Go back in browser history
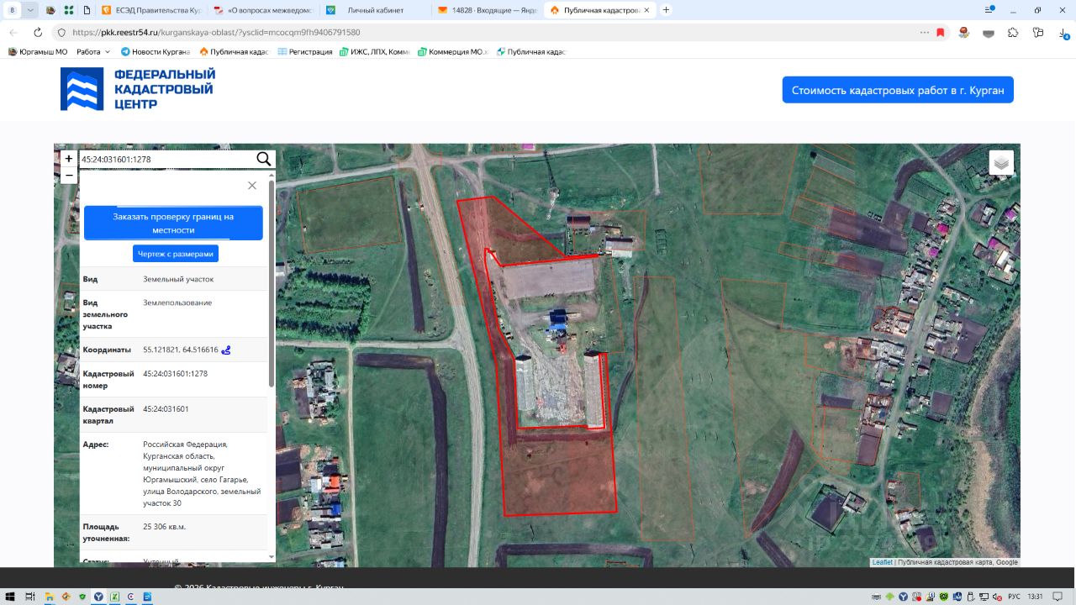 pos(13,32)
